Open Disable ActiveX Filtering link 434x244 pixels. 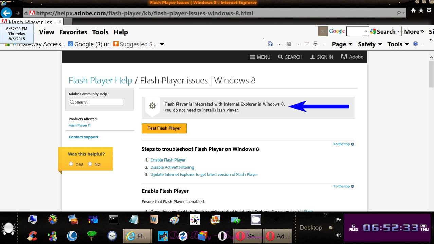(x=172, y=167)
